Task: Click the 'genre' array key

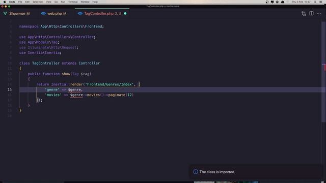Action: click(x=52, y=89)
